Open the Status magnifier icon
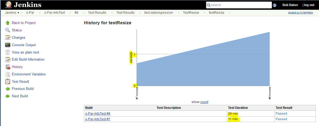 point(8,30)
